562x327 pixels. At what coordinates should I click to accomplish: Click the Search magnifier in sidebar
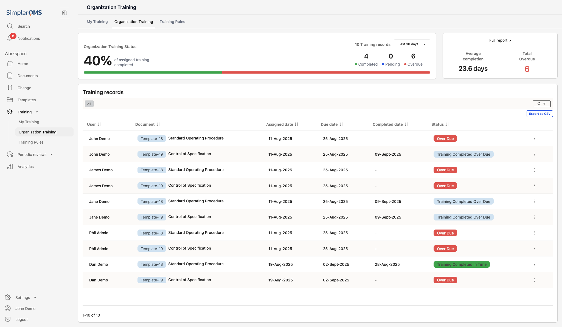pyautogui.click(x=10, y=26)
